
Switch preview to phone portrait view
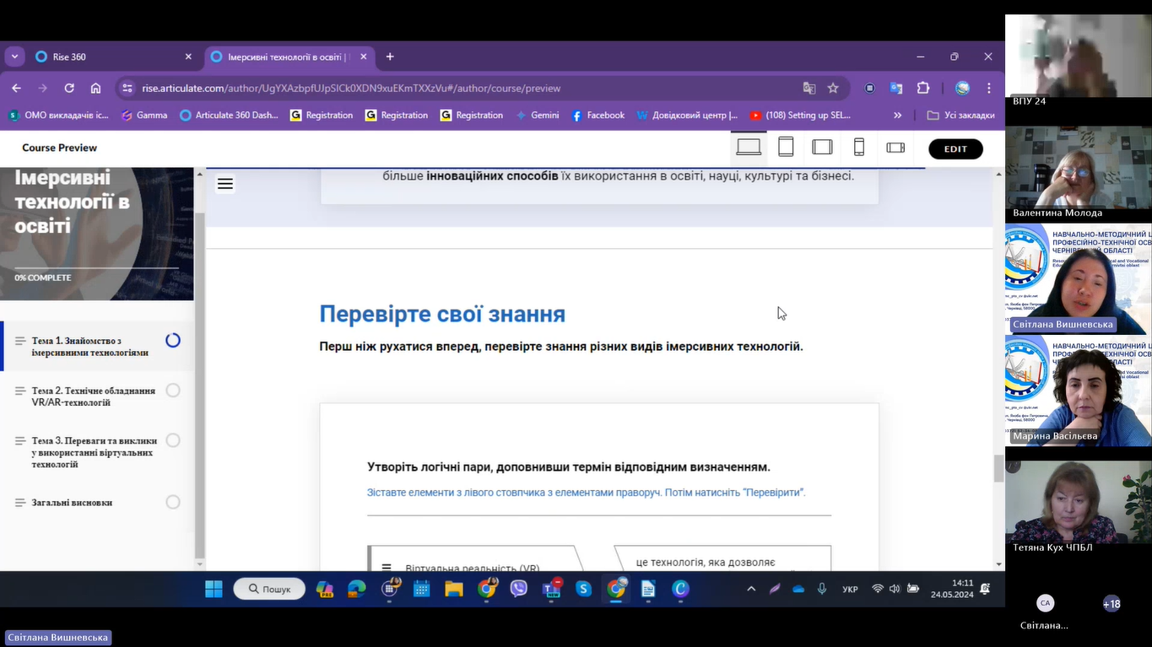click(859, 148)
